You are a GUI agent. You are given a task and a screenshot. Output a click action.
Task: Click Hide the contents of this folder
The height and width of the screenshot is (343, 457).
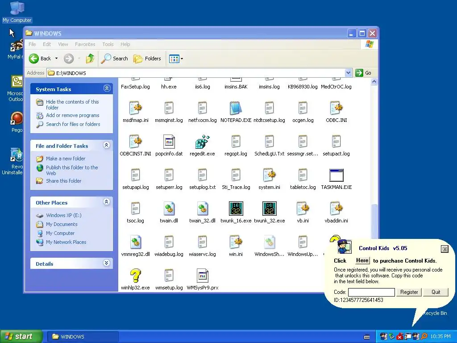pos(72,105)
